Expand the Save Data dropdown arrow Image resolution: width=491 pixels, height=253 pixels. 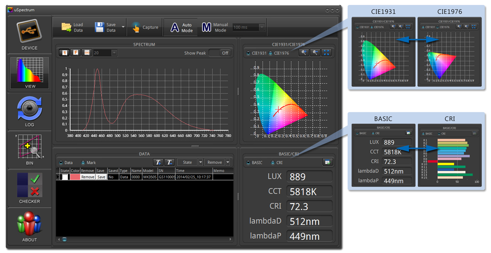[123, 27]
